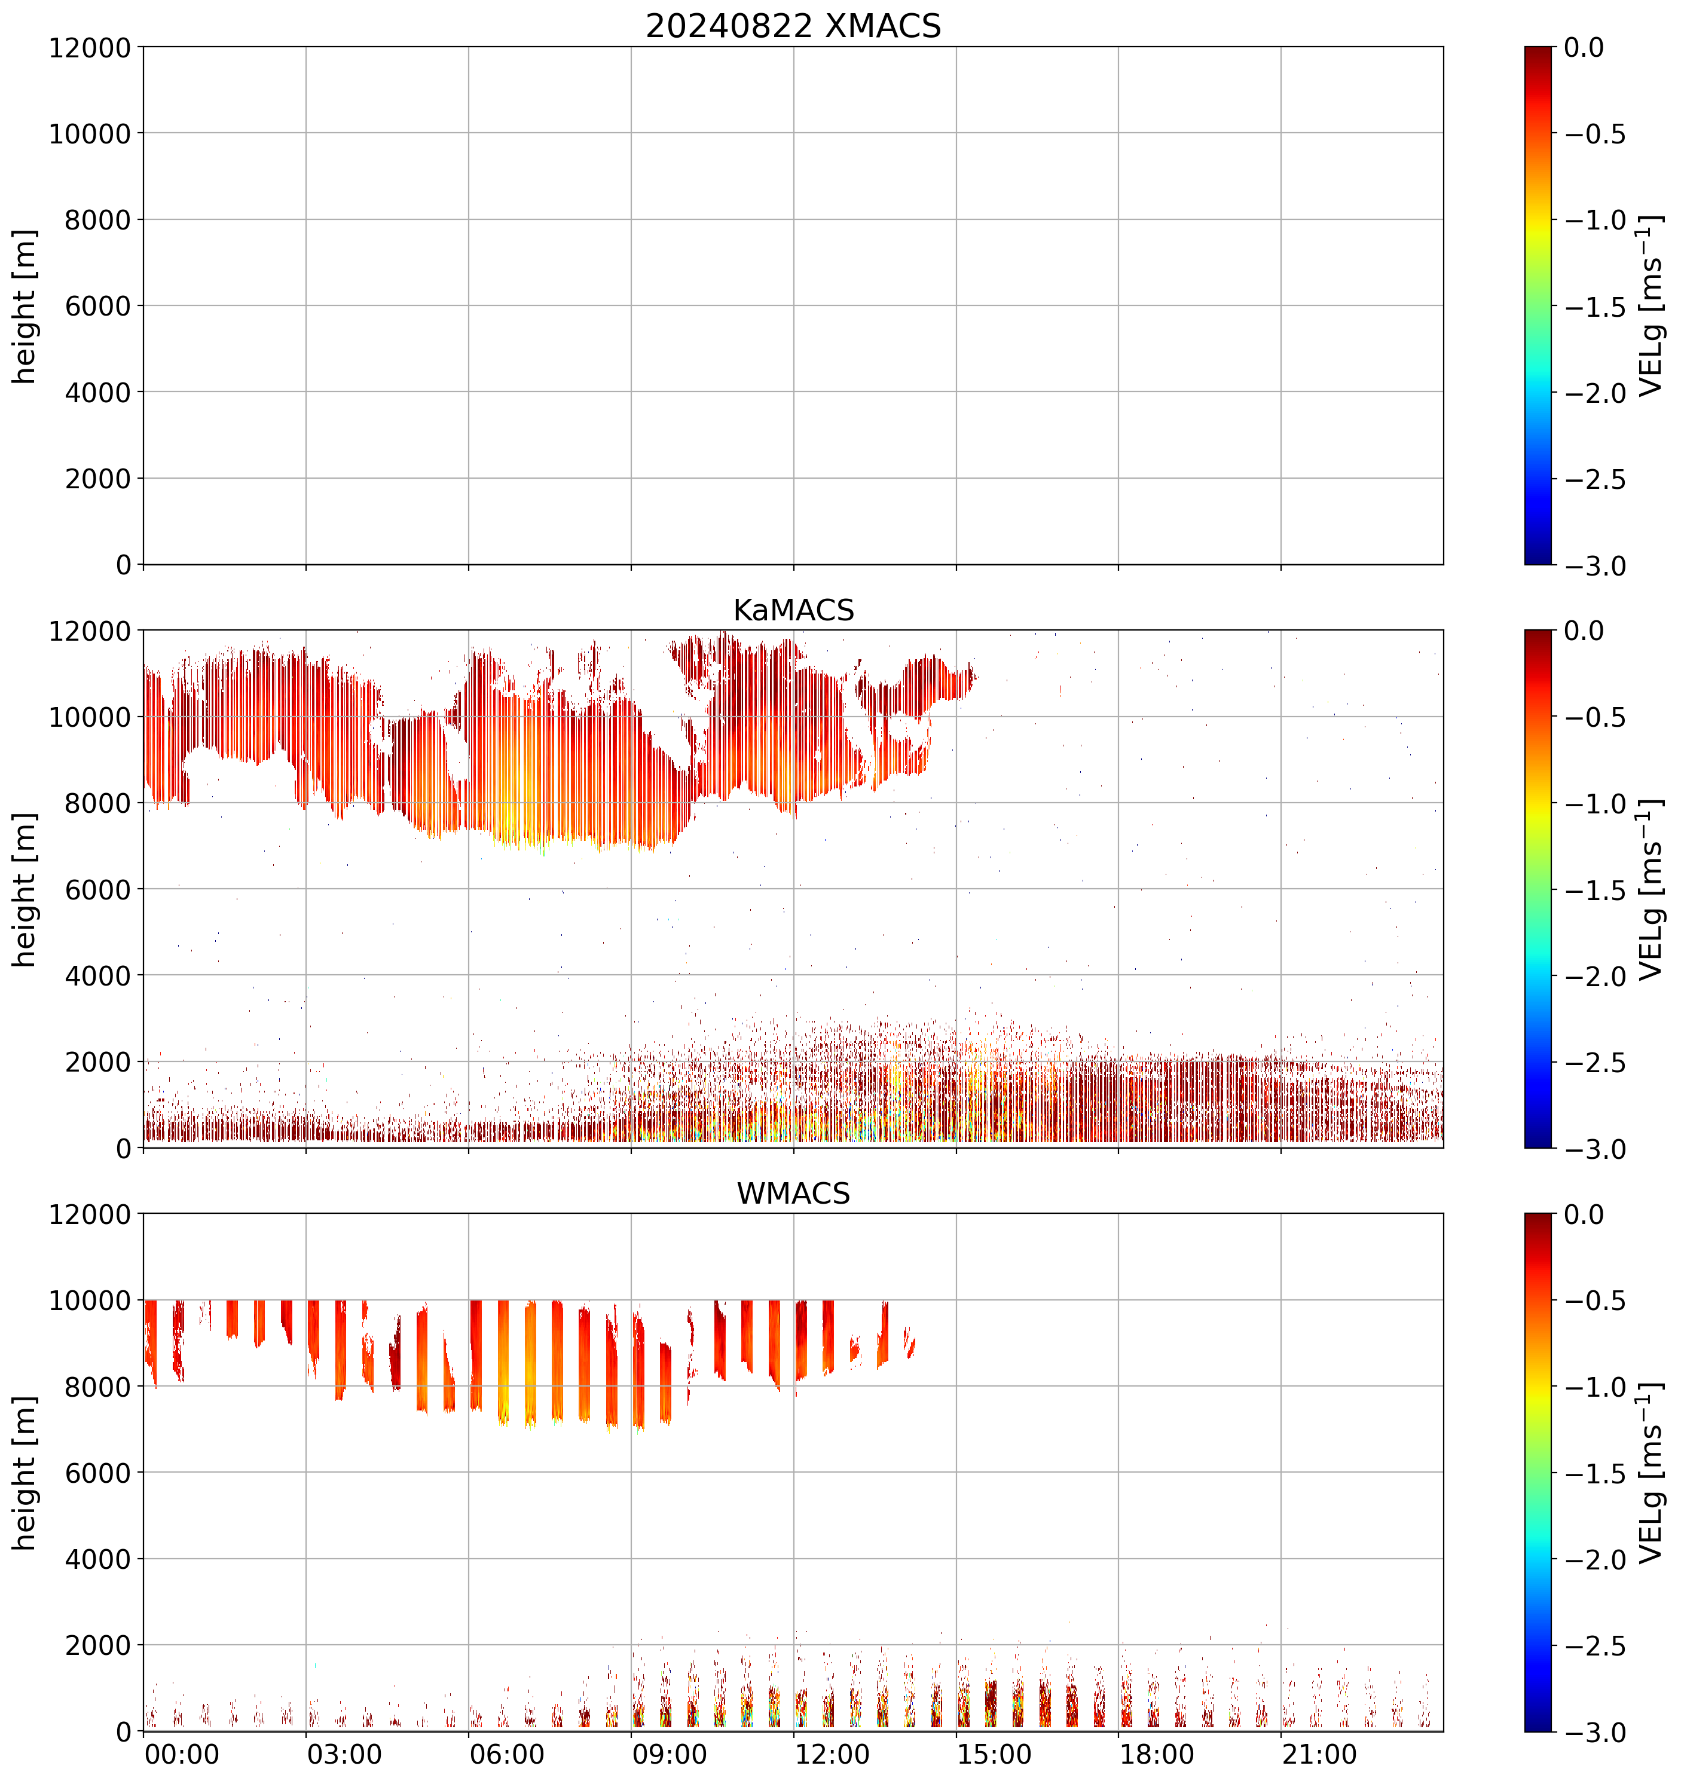Click the WMACS panel title
The height and width of the screenshot is (1781, 1681).
(793, 1194)
